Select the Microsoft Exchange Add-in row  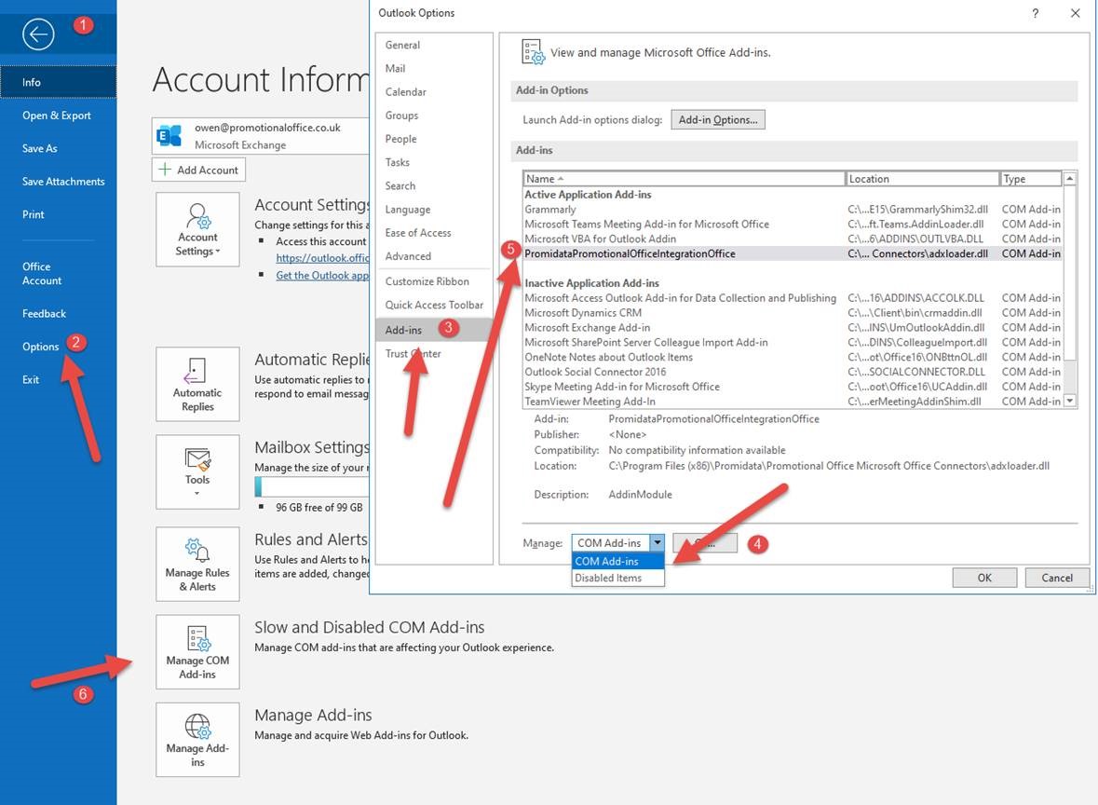793,327
